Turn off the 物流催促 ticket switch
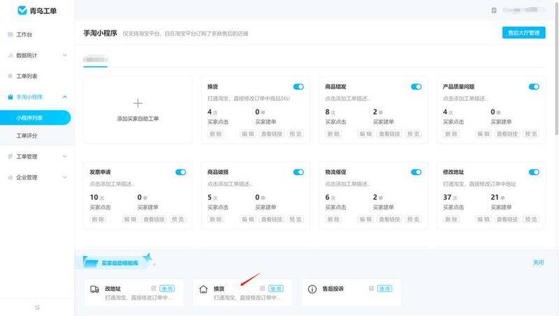 click(416, 172)
